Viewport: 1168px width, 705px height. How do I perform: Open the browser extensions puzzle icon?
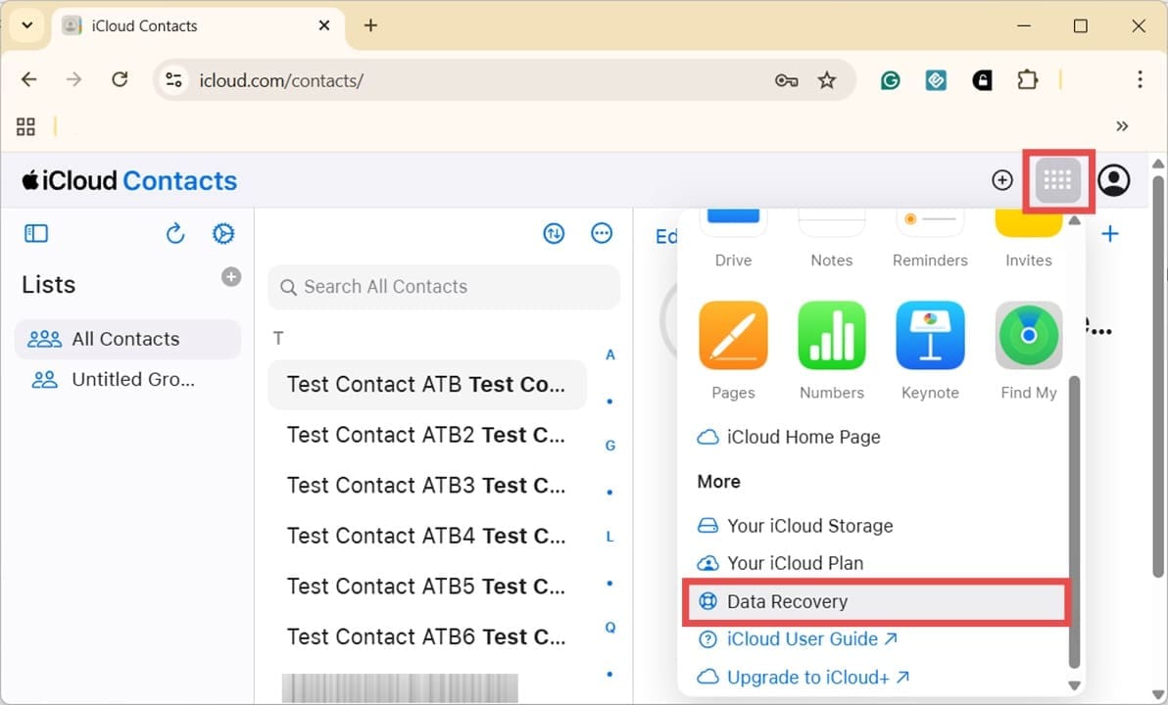(x=1027, y=79)
